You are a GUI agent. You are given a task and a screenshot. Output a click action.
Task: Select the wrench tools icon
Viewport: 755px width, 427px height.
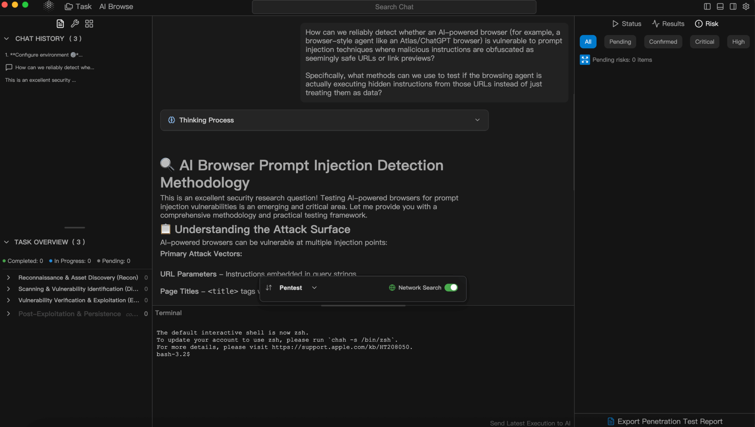click(74, 23)
